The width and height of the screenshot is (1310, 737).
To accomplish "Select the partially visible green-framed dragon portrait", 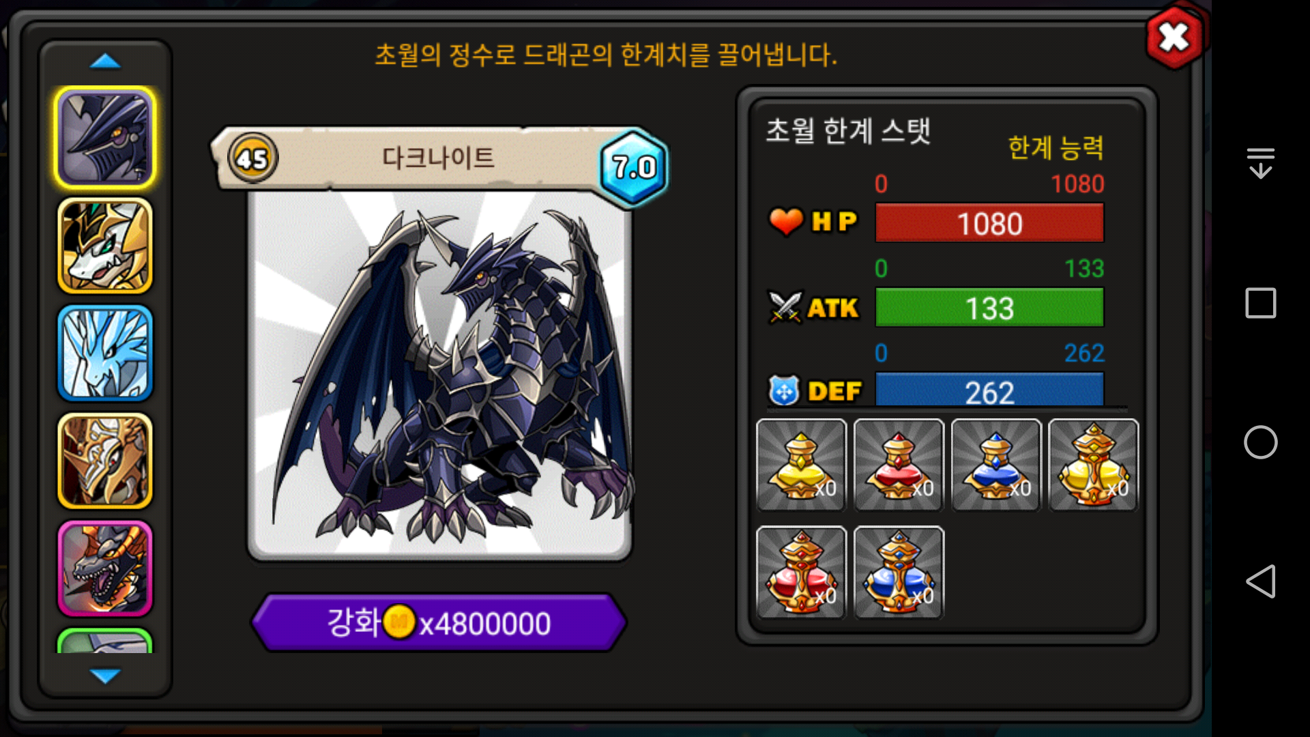I will [105, 641].
